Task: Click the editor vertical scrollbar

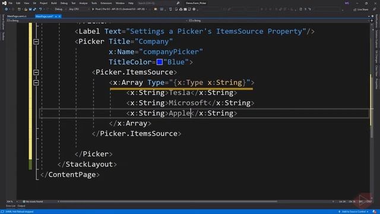Action: pyautogui.click(x=372, y=112)
